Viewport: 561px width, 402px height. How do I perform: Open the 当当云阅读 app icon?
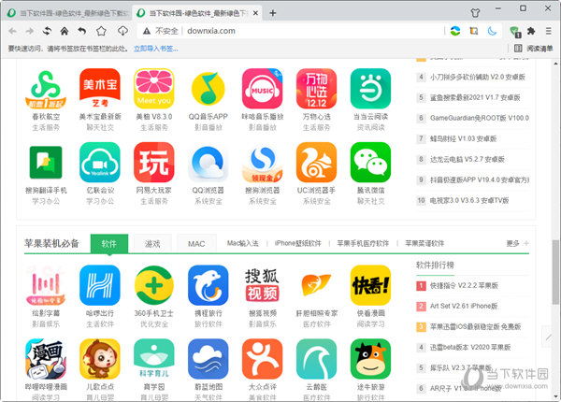(370, 89)
